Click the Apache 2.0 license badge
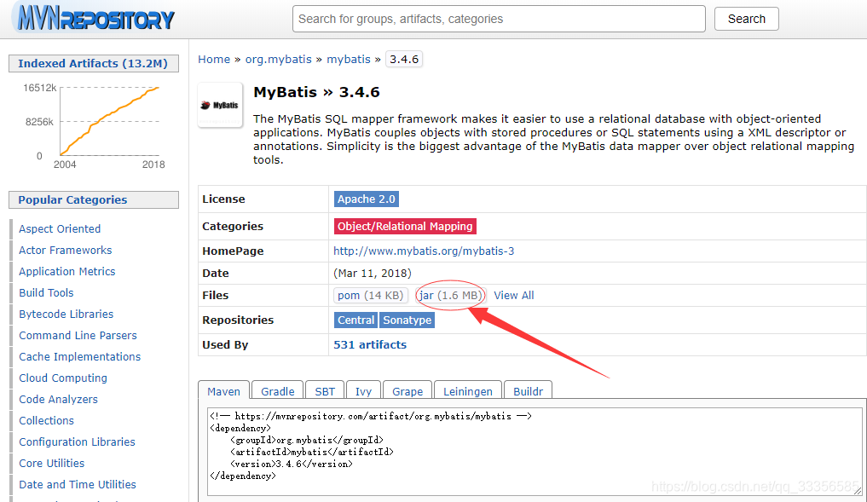The height and width of the screenshot is (502, 867). [366, 199]
